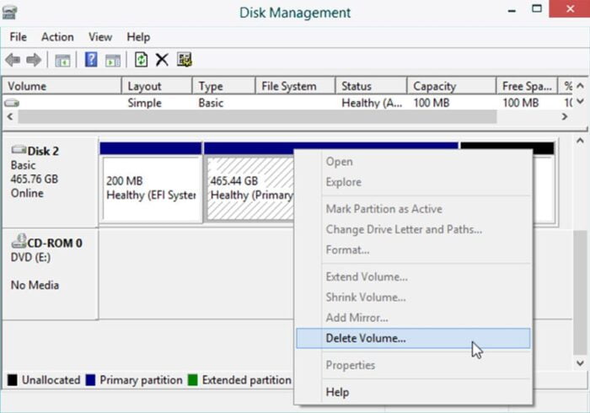
Task: Click the disk Properties toolbar icon
Action: pyautogui.click(x=184, y=60)
